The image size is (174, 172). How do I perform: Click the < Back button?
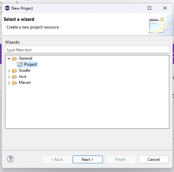pyautogui.click(x=57, y=159)
